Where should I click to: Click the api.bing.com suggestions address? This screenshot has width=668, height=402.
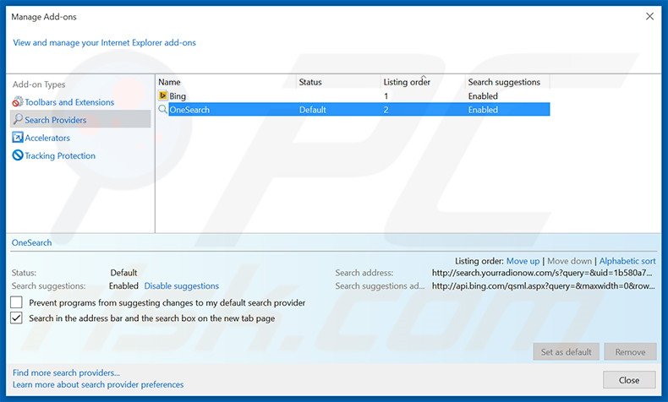(x=543, y=285)
